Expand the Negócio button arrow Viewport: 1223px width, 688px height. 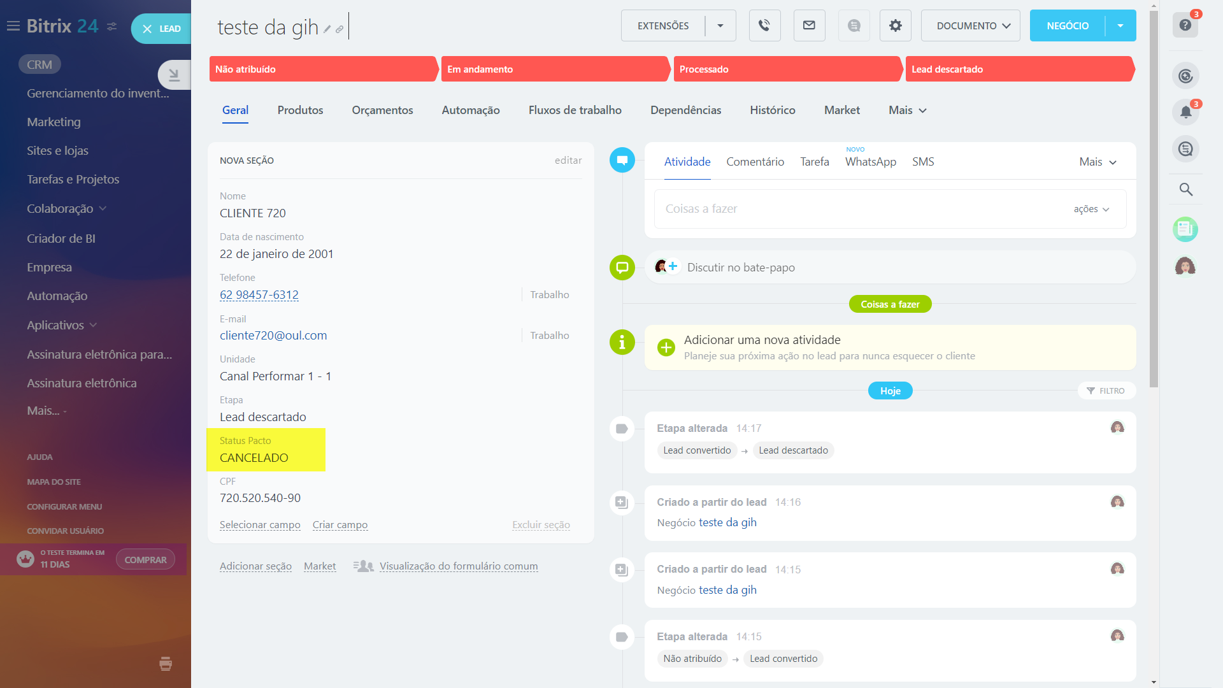pos(1120,26)
